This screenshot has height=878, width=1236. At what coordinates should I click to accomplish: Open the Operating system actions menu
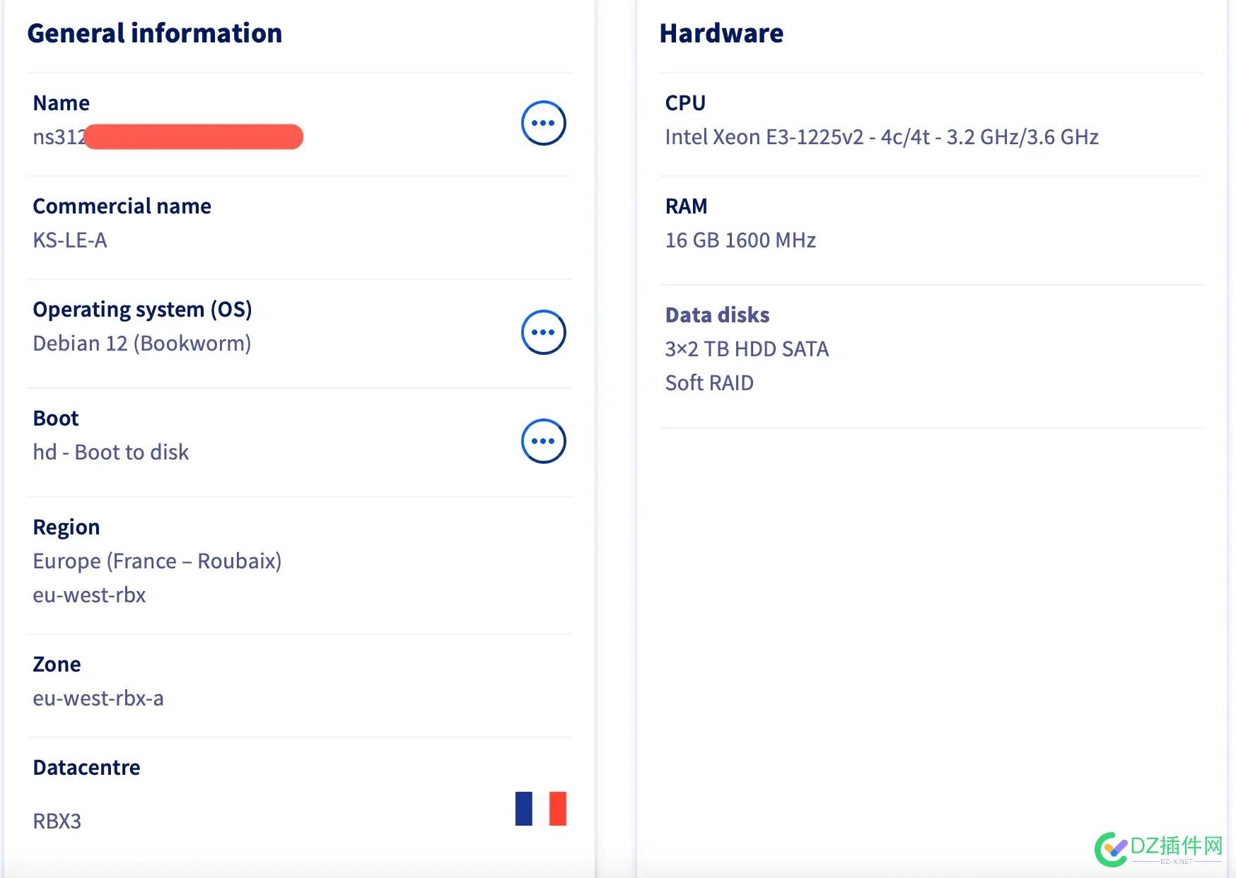(x=543, y=332)
